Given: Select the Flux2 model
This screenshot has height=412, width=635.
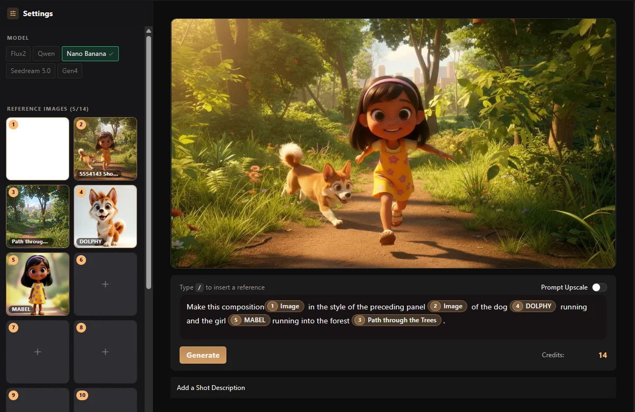Looking at the screenshot, I should [x=18, y=54].
